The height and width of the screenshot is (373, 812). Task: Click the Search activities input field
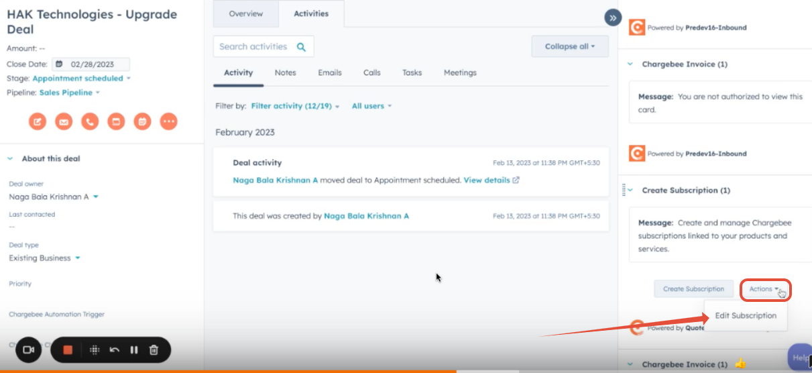(x=253, y=47)
